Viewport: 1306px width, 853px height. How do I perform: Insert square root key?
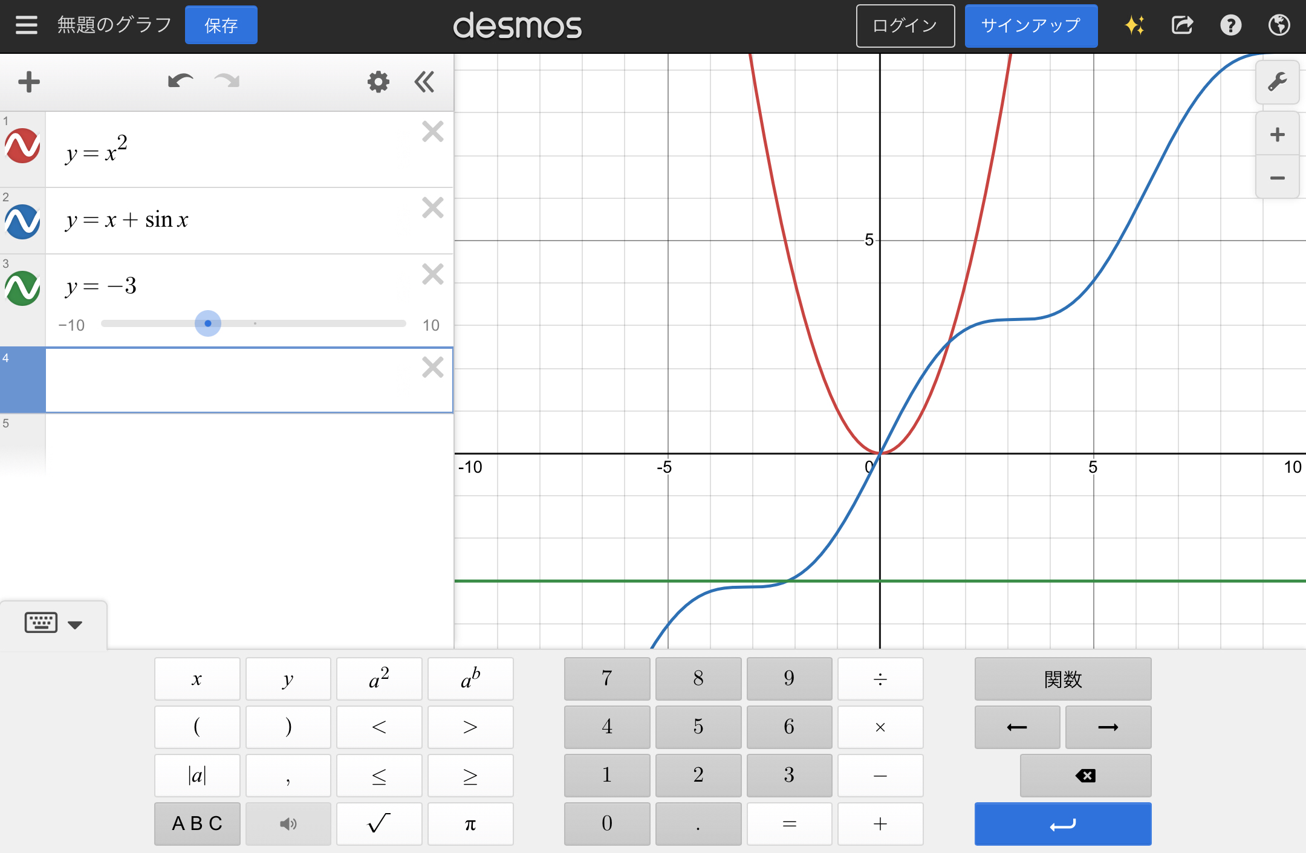coord(379,824)
